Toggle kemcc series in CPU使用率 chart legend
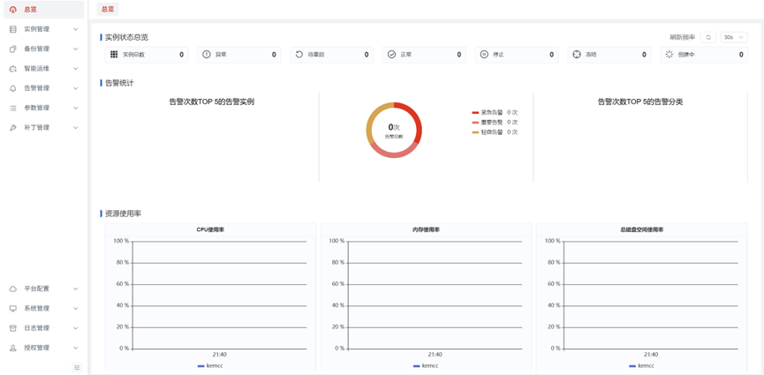The image size is (764, 375). click(210, 365)
